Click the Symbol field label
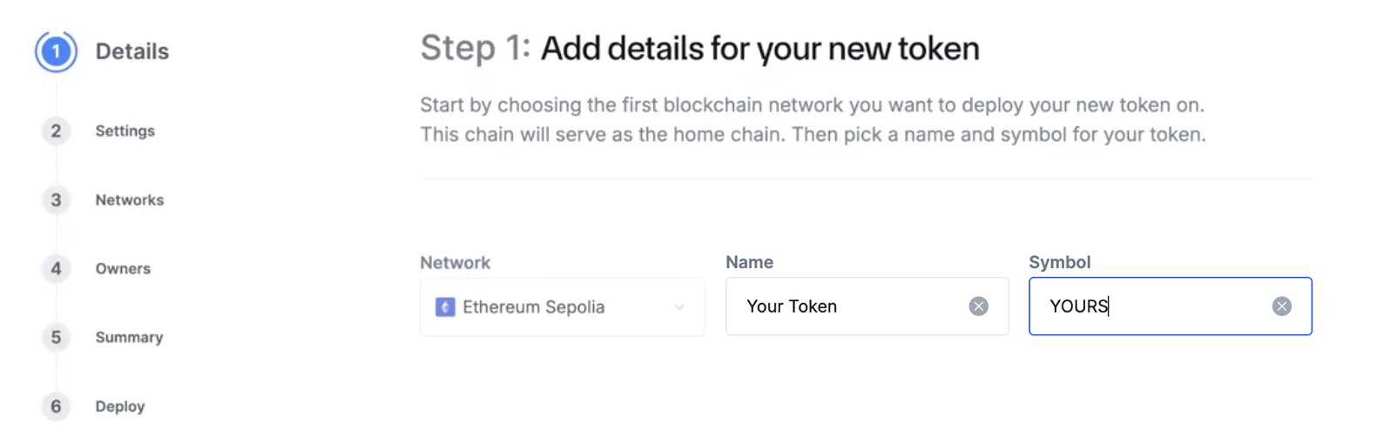The image size is (1383, 444). tap(1059, 262)
